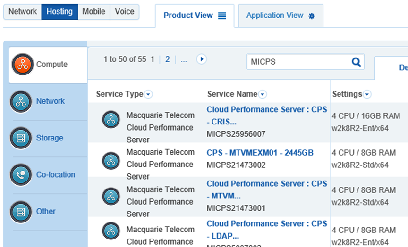Click w2k8R2-Std/x64 text in MICPS21473002 row
This screenshot has width=408, height=247.
[360, 165]
